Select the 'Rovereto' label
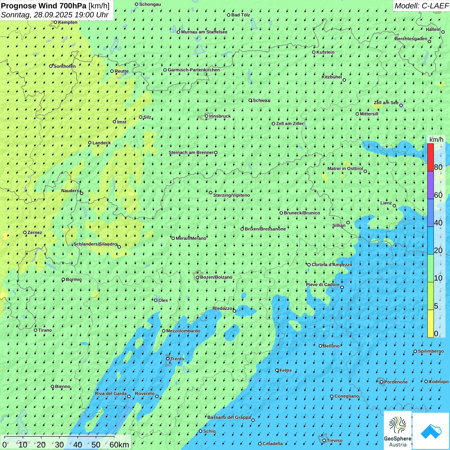Screen dimensions: 450x450 click(145, 393)
